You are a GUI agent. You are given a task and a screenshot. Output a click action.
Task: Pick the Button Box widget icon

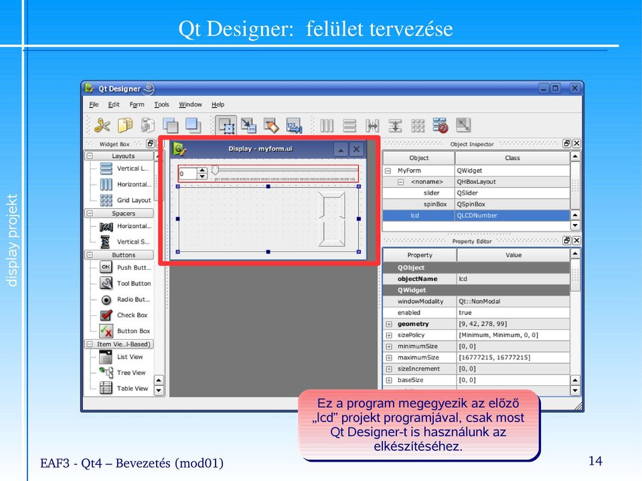pyautogui.click(x=106, y=331)
